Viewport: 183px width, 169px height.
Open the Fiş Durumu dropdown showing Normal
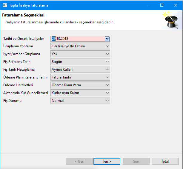point(80,101)
